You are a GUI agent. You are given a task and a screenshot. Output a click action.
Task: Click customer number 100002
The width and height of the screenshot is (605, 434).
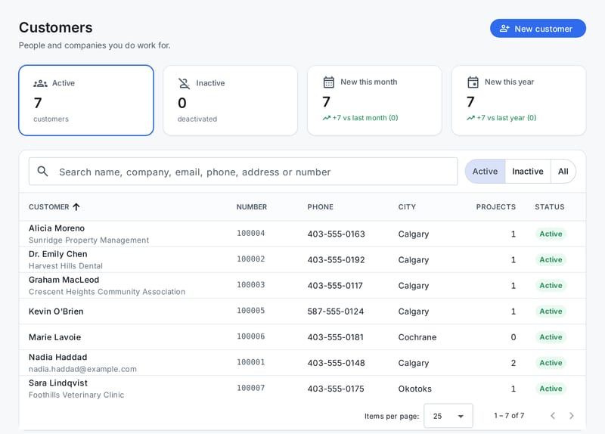point(251,259)
